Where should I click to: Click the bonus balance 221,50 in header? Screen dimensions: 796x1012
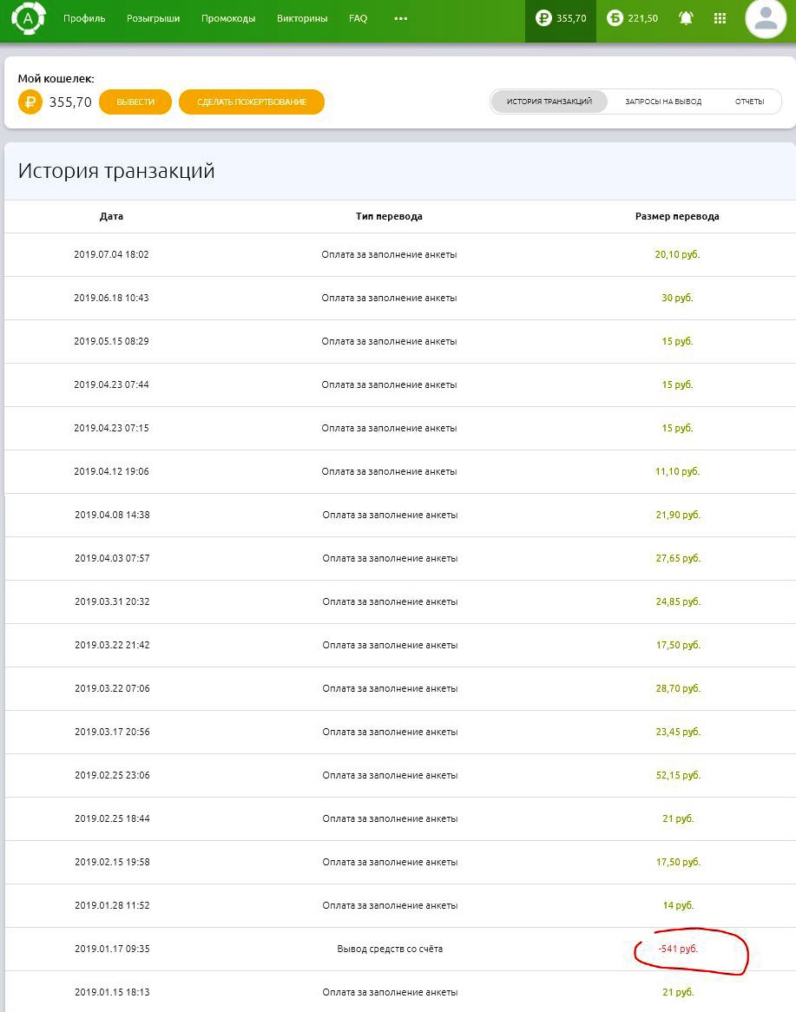(633, 18)
